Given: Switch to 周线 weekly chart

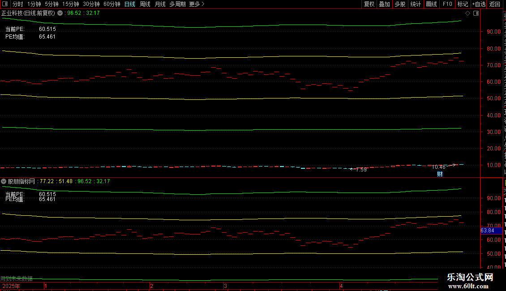Looking at the screenshot, I should pos(145,4).
